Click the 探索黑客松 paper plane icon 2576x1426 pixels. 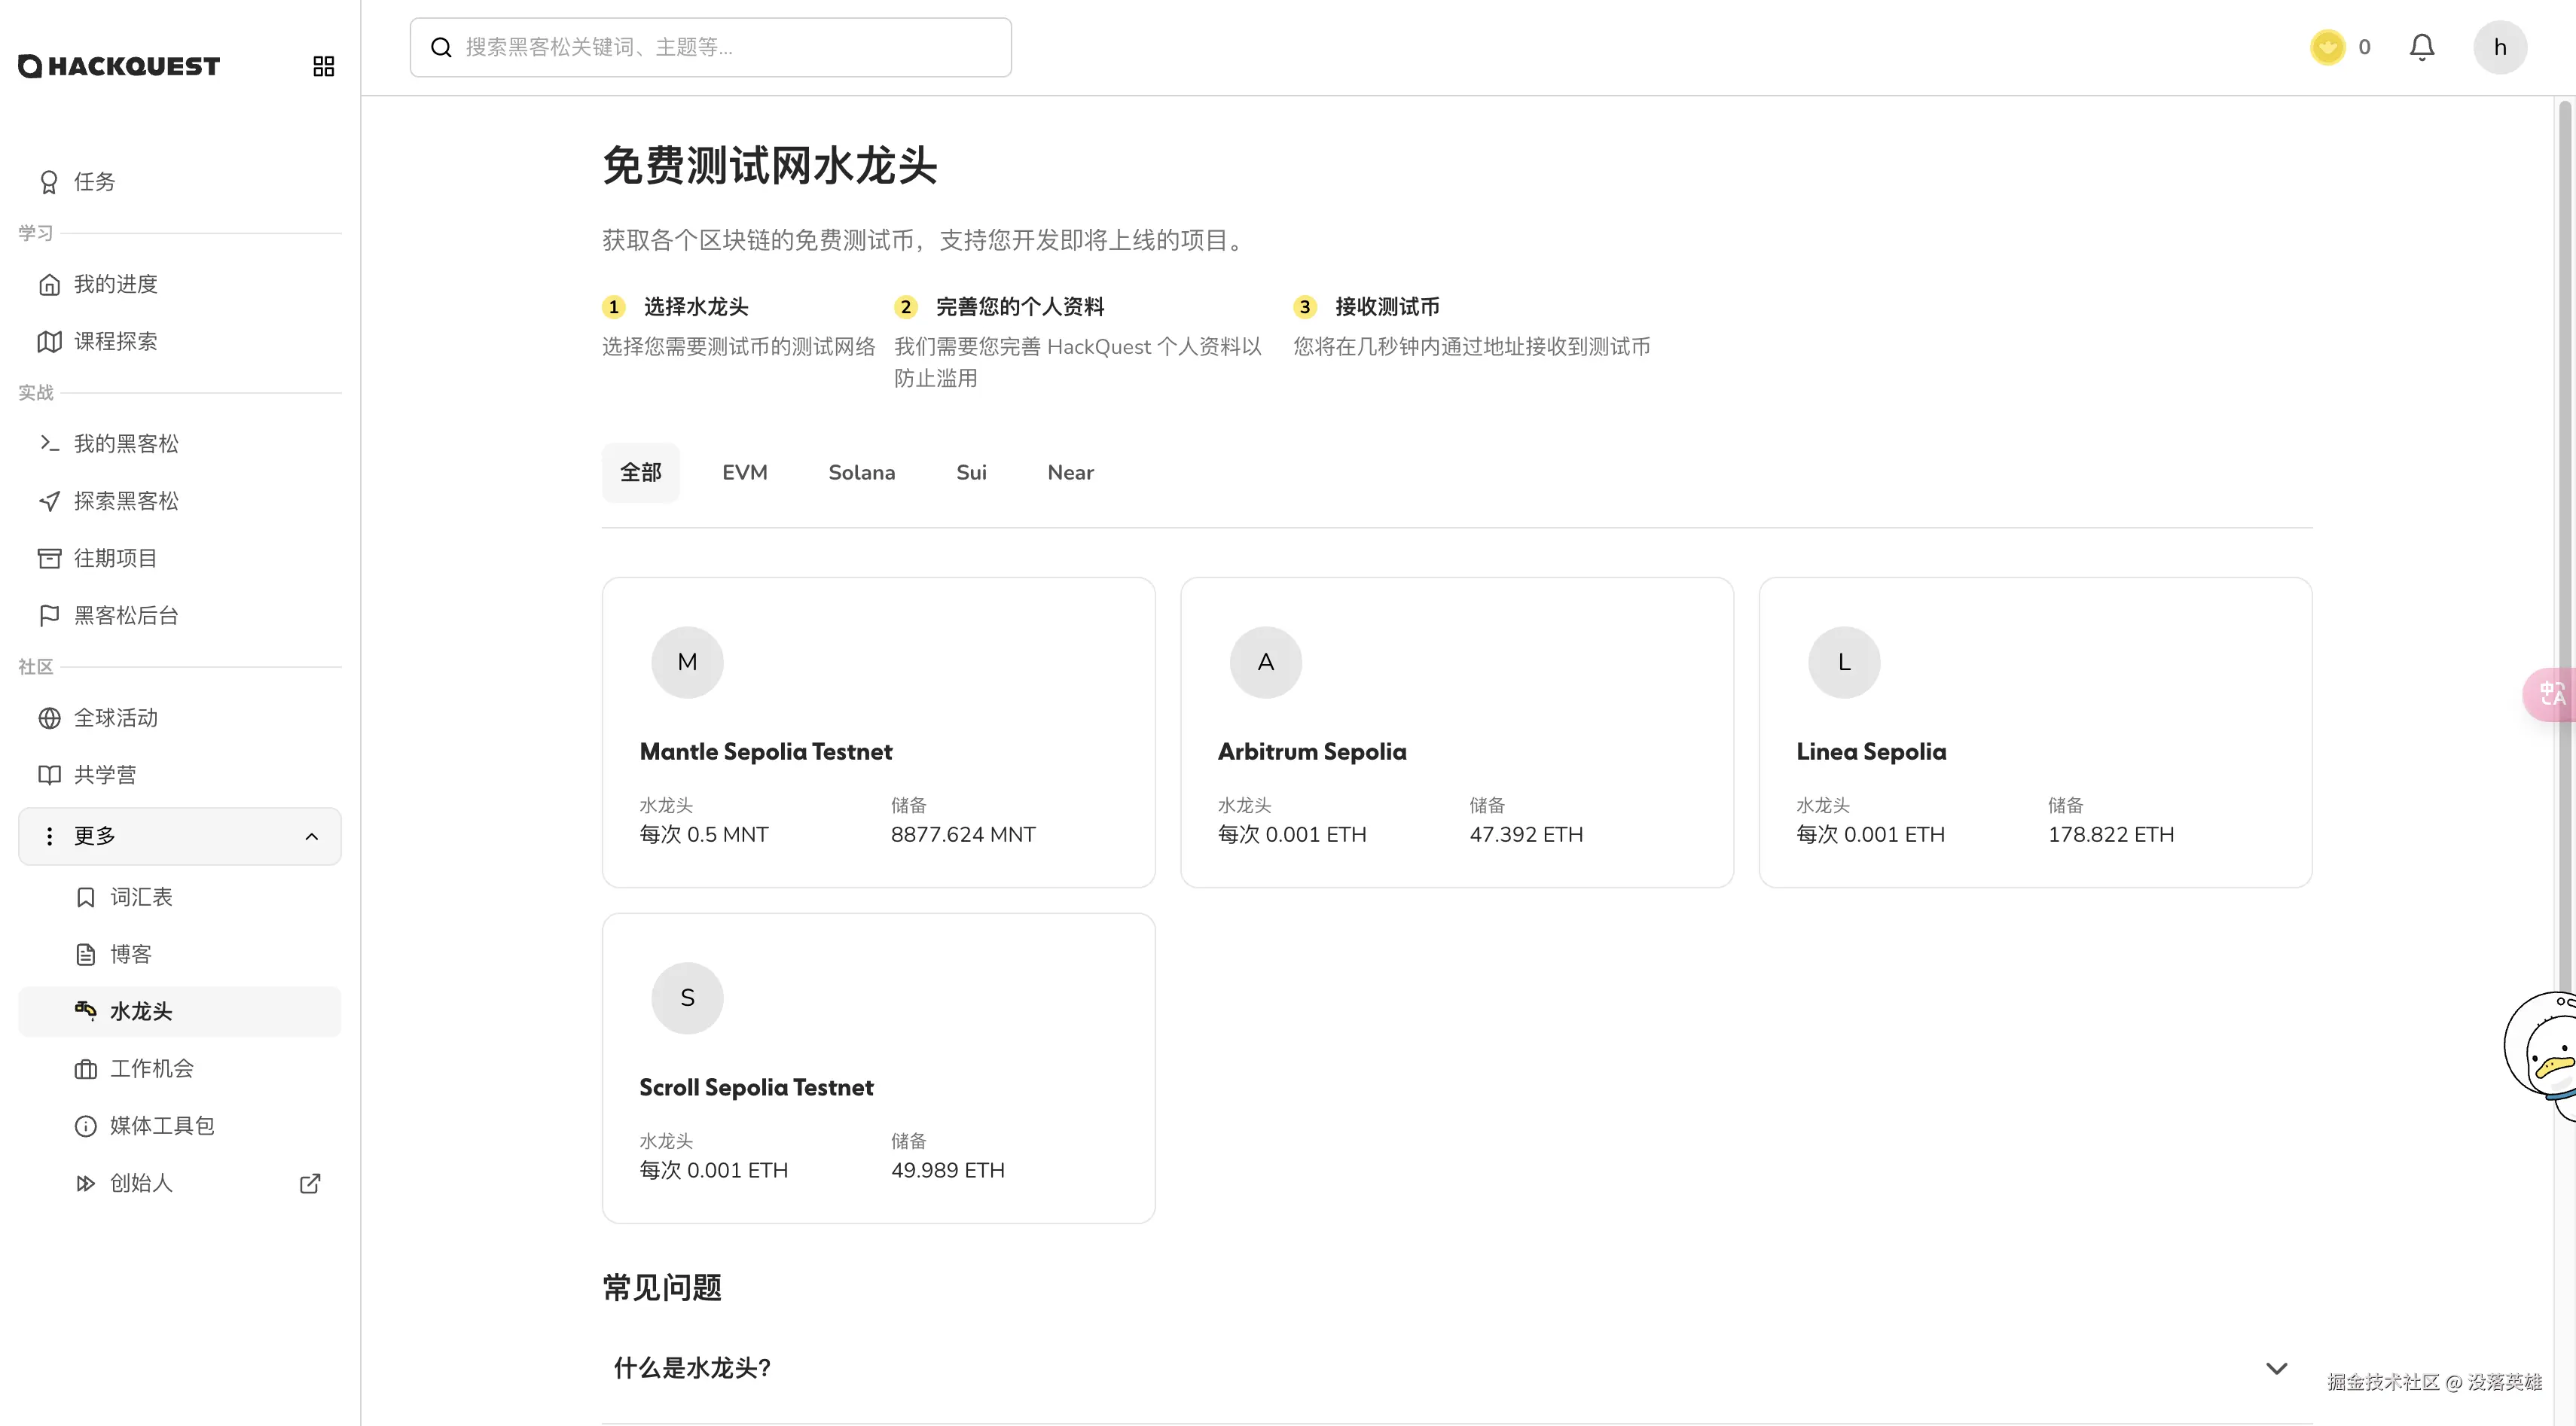click(49, 501)
